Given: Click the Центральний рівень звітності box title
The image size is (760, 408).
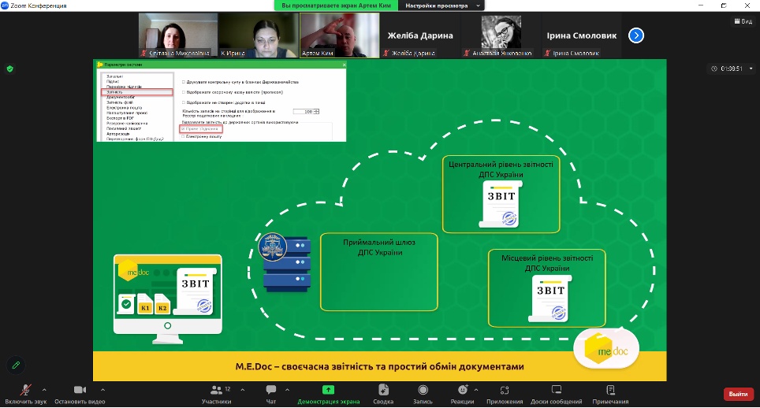Looking at the screenshot, I should click(x=501, y=169).
